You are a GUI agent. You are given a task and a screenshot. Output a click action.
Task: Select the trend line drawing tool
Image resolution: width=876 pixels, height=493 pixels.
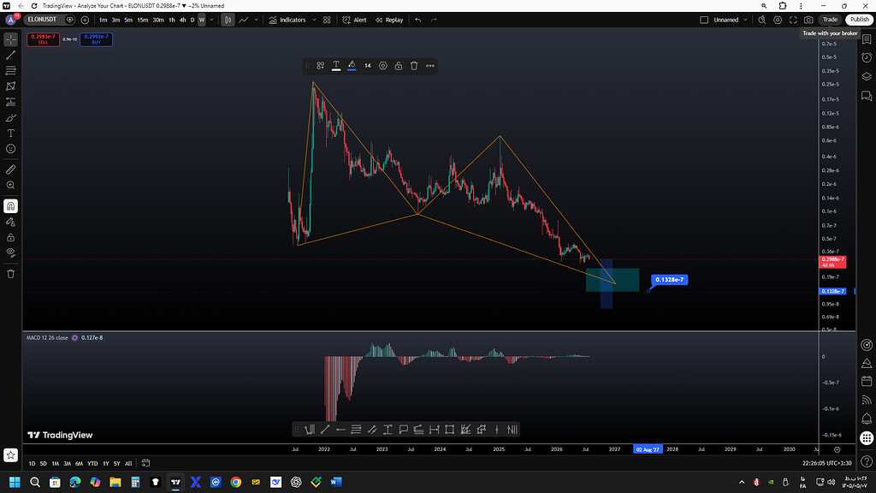click(x=10, y=56)
